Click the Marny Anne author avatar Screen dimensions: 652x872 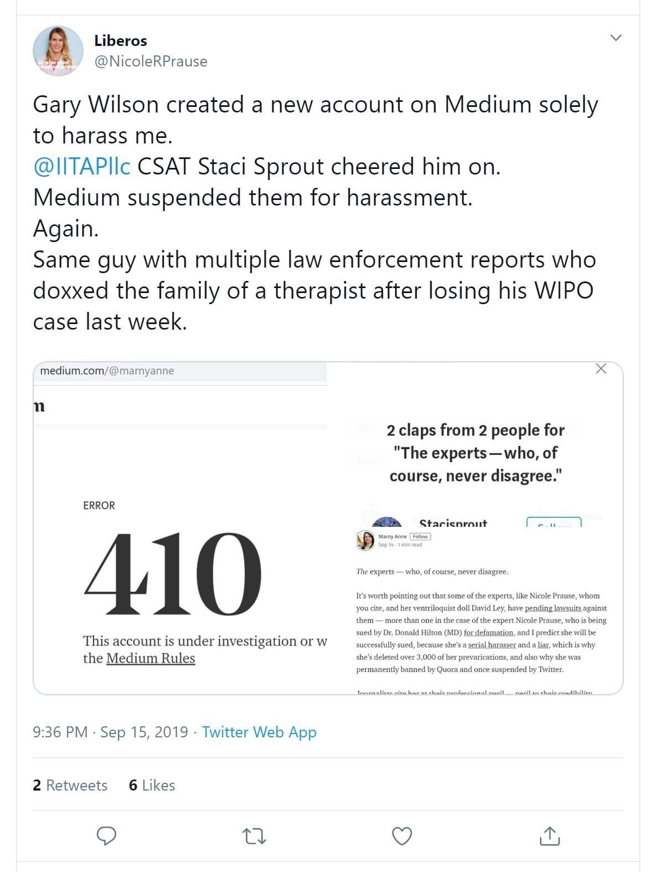pos(365,540)
